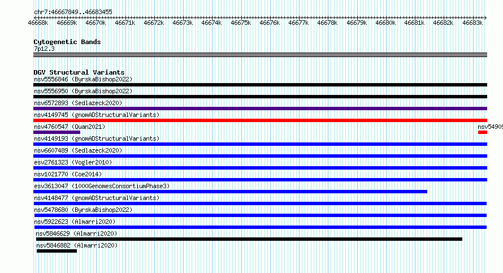503x273 pixels.
Task: Click the blue bar under esv3613047
Action: click(x=231, y=192)
